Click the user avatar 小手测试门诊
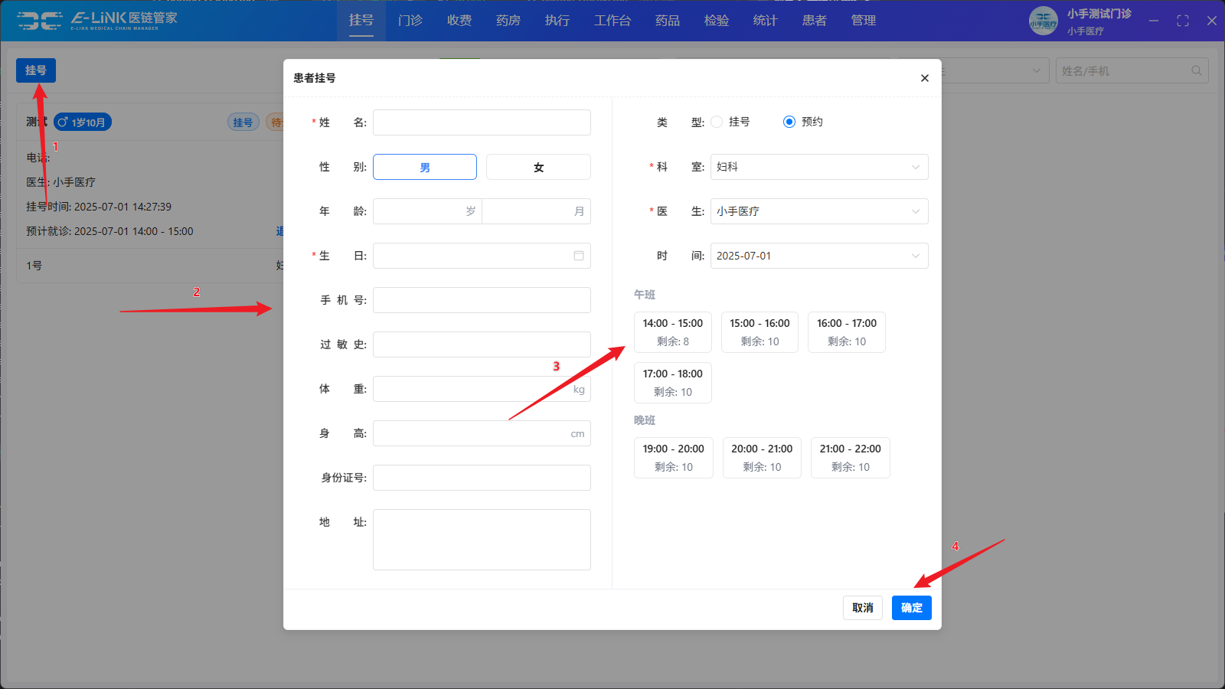The height and width of the screenshot is (689, 1225). [1043, 21]
